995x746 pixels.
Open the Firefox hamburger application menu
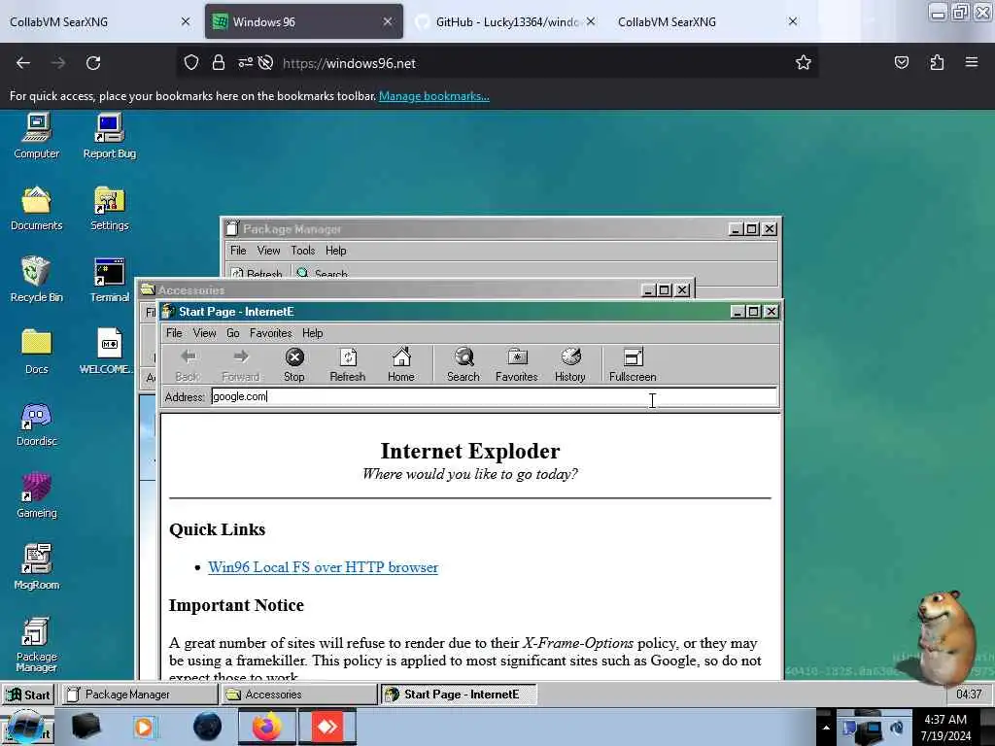click(x=972, y=62)
